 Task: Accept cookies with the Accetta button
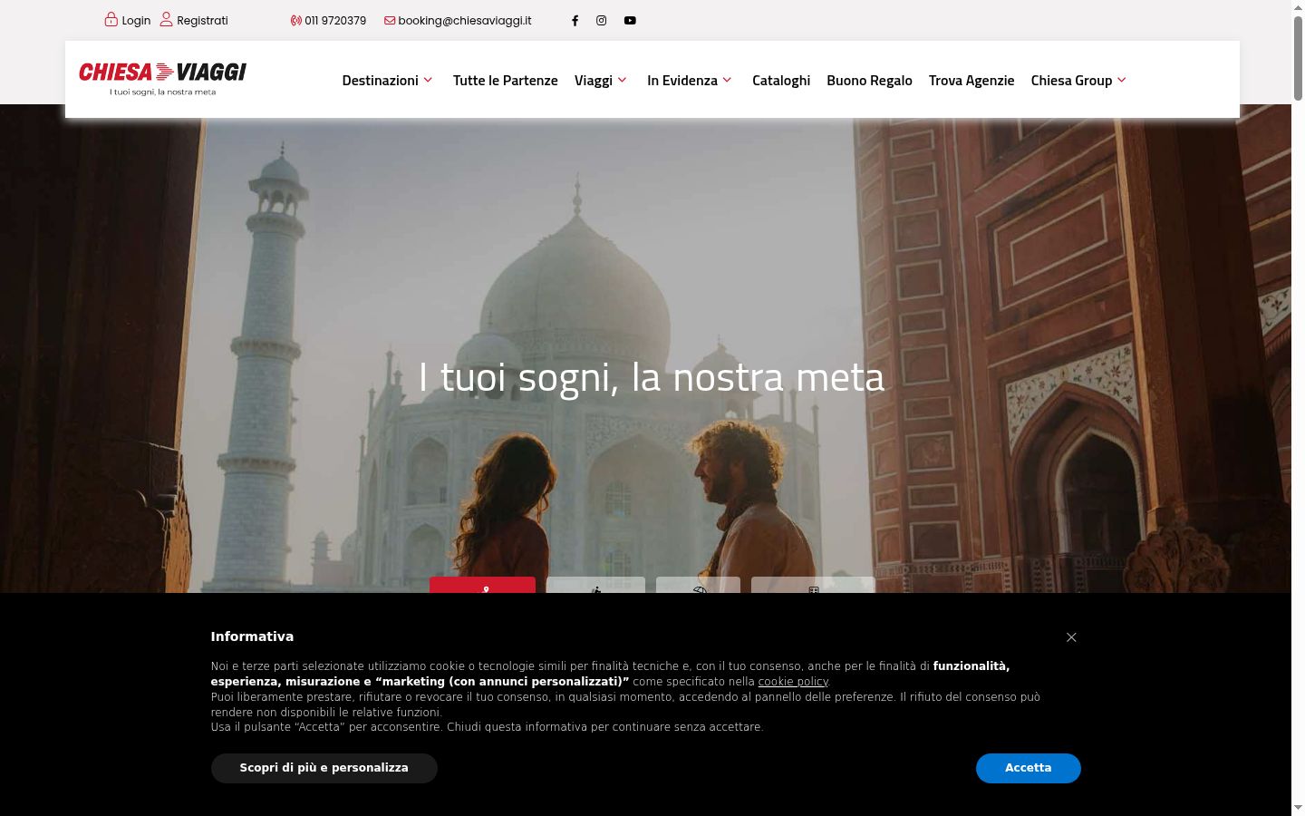coord(1029,768)
